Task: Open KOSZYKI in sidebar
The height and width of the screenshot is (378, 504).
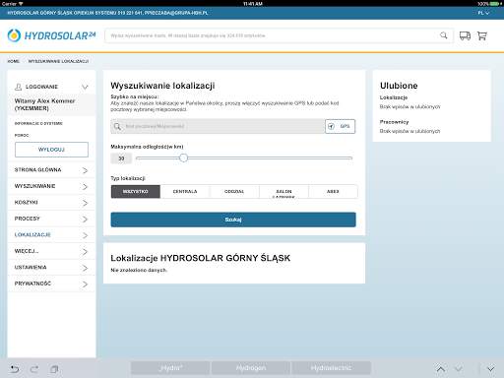Action: pos(26,203)
